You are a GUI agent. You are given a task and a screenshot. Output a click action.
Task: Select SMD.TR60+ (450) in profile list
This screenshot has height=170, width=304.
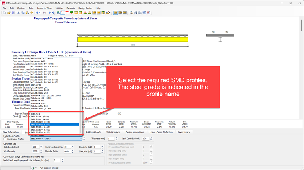point(55,127)
